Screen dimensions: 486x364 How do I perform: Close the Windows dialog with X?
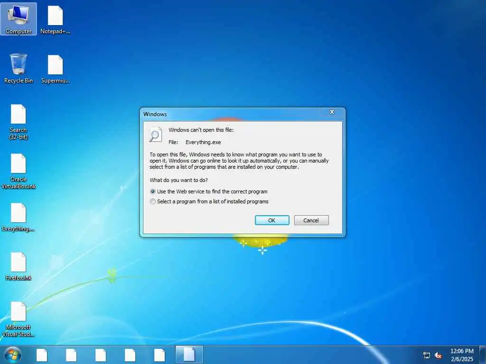(x=332, y=112)
